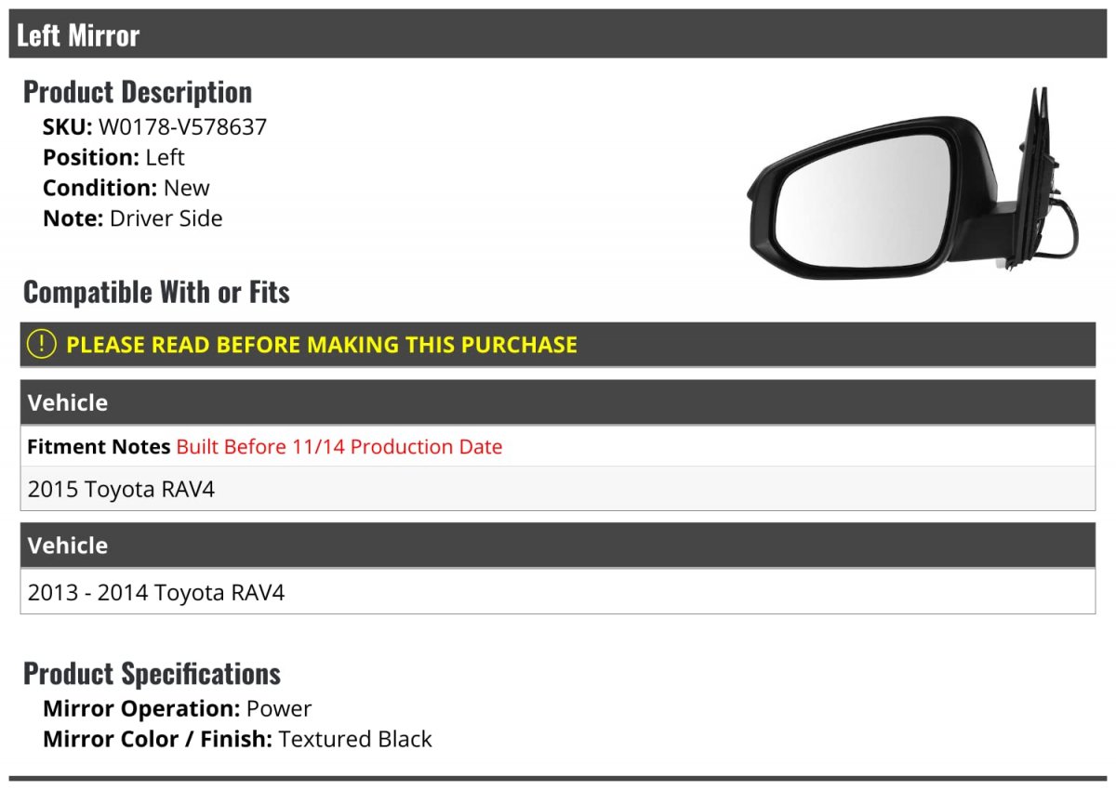Click the Position: Left line
This screenshot has width=1116, height=790.
coord(113,157)
